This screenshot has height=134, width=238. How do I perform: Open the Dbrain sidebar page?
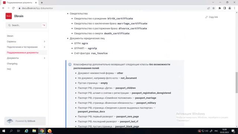pyautogui.click(x=10, y=36)
